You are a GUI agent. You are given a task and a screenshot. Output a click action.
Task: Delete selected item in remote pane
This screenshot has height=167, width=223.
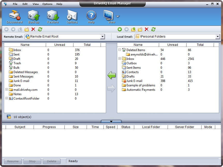point(33,29)
